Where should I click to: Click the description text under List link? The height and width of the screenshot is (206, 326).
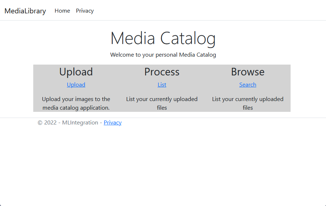click(162, 103)
